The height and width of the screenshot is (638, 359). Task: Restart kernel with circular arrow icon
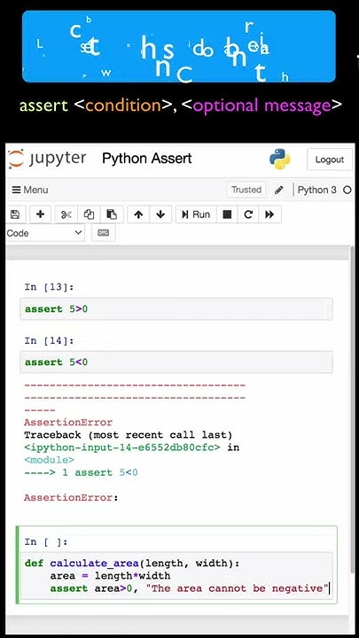[248, 214]
